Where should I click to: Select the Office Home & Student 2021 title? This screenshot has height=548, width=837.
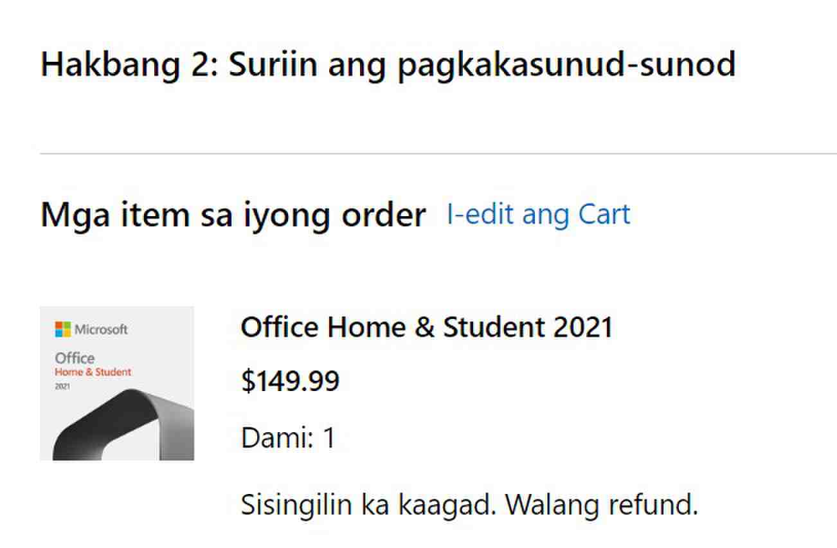(x=426, y=327)
